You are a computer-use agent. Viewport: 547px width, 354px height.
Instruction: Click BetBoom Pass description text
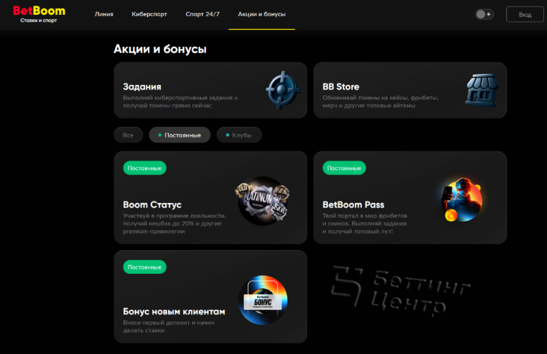[364, 224]
